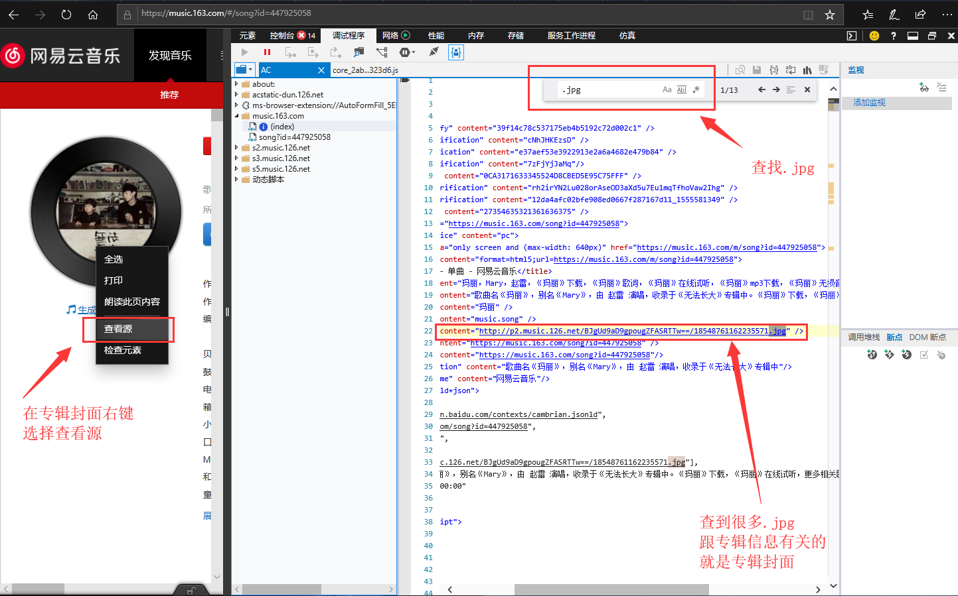This screenshot has width=958, height=596.
Task: Go to the browser home page
Action: point(93,14)
